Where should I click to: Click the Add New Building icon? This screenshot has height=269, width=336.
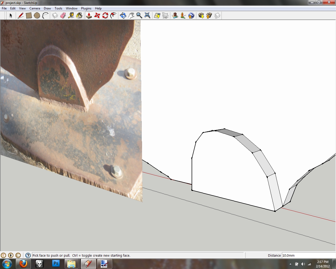coord(175,15)
